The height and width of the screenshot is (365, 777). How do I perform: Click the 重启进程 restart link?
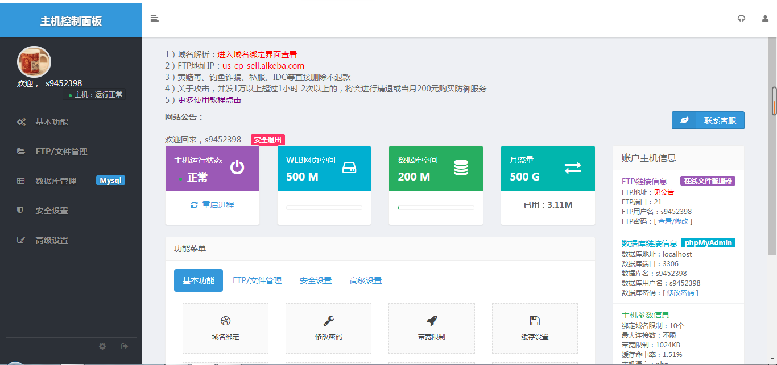coord(212,205)
